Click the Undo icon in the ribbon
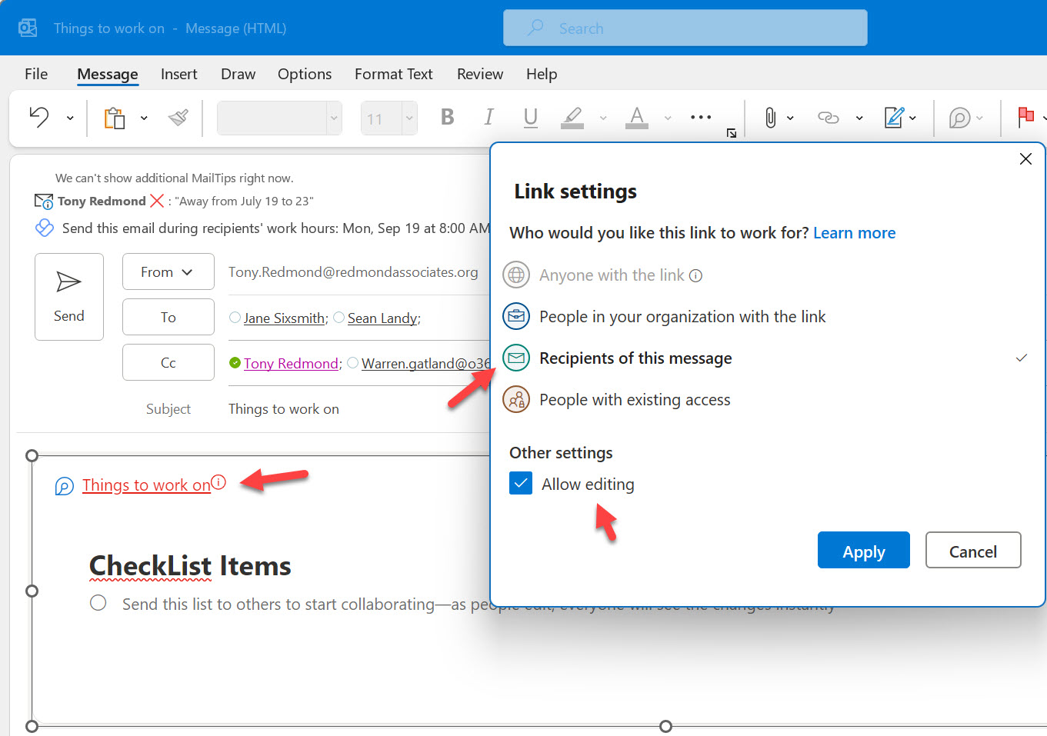 pos(39,118)
